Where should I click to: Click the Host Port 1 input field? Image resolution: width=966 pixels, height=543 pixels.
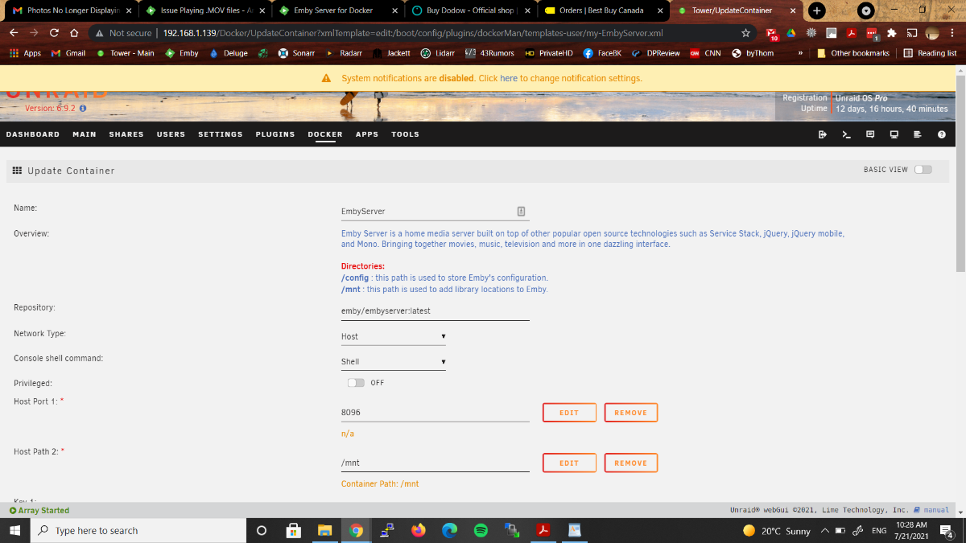pyautogui.click(x=436, y=412)
